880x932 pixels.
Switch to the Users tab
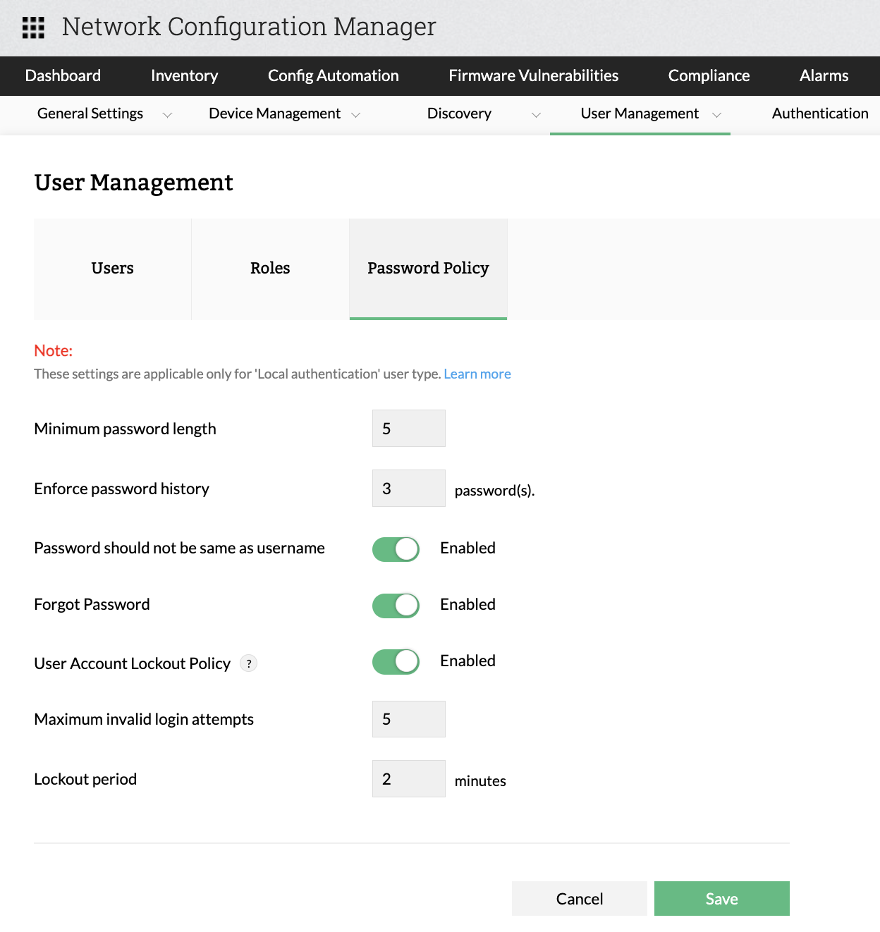[112, 269]
